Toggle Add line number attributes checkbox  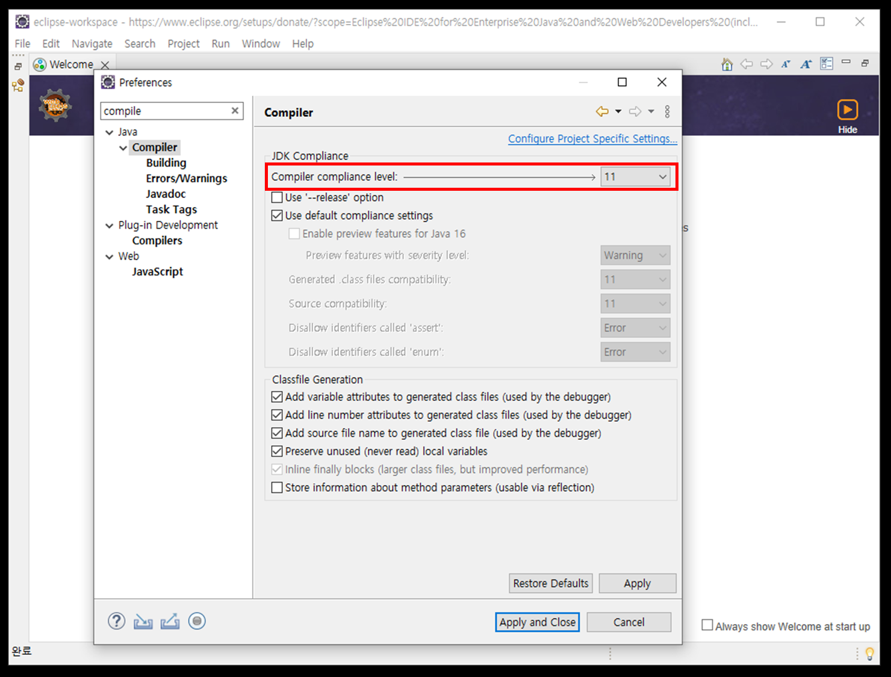(277, 415)
